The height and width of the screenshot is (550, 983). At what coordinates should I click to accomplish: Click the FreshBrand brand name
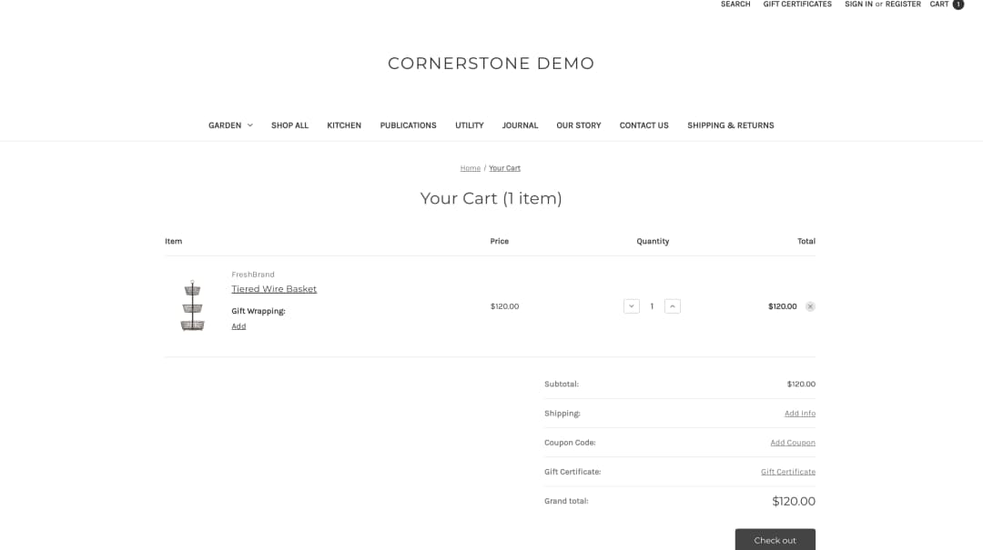click(253, 275)
